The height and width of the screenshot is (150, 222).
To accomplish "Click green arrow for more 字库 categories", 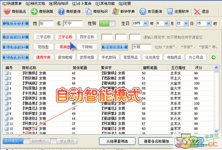I will 214,57.
